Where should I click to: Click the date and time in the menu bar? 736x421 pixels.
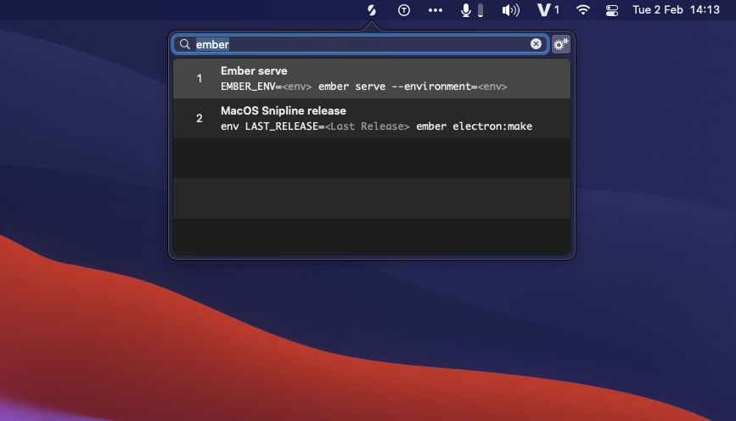pos(676,10)
